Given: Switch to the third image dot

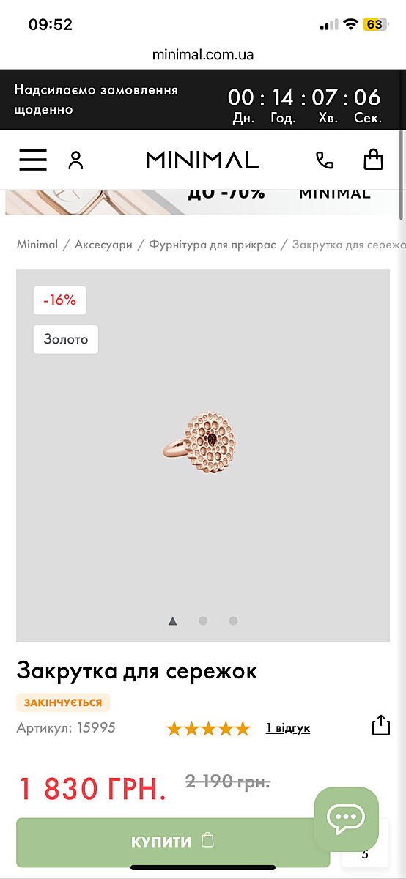Looking at the screenshot, I should [233, 621].
